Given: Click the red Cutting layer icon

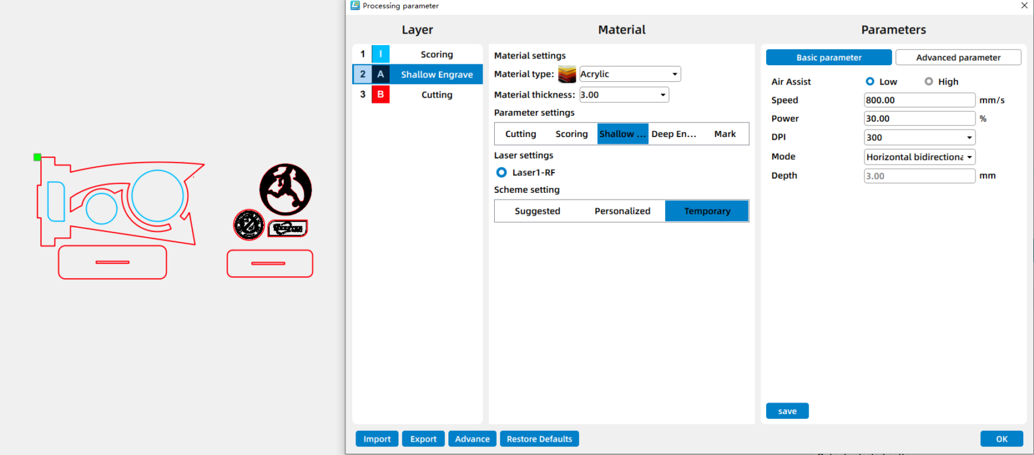Looking at the screenshot, I should click(380, 95).
